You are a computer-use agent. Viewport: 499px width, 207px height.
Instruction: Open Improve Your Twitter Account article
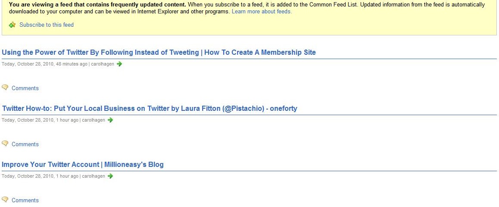[83, 164]
